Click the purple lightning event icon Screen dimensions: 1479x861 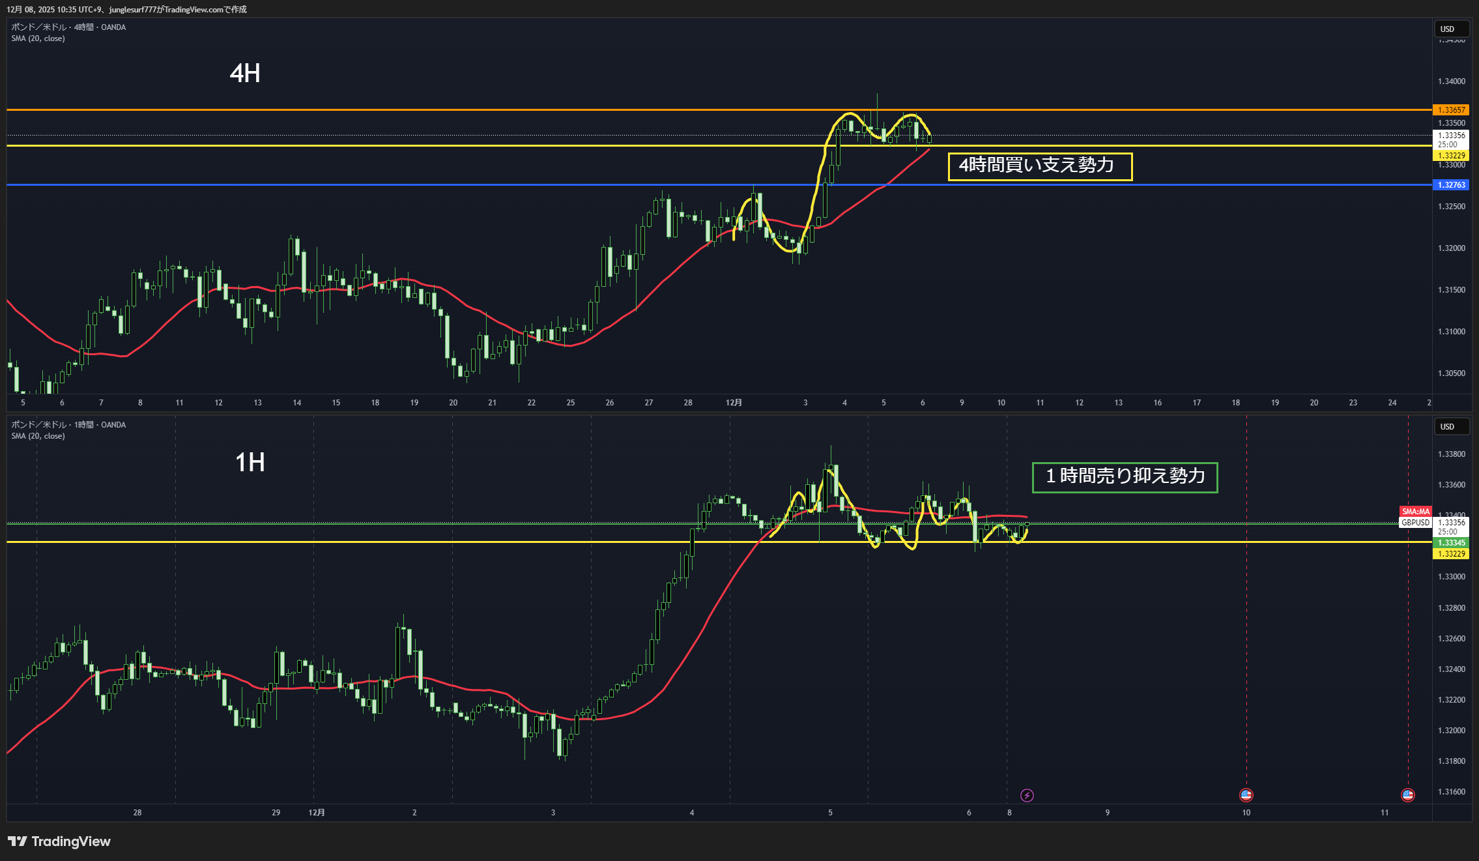(1027, 795)
